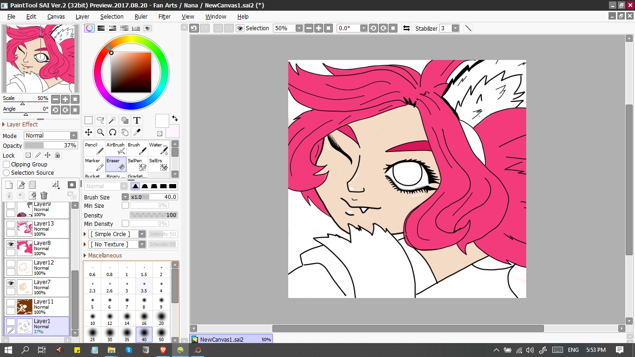Screen dimensions: 635x357
Task: Open the layer Mode dropdown
Action: pyautogui.click(x=50, y=135)
